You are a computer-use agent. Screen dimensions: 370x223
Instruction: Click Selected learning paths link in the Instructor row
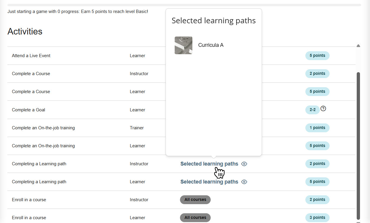point(209,164)
